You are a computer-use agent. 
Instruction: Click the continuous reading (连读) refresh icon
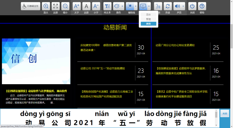(x=168, y=6)
